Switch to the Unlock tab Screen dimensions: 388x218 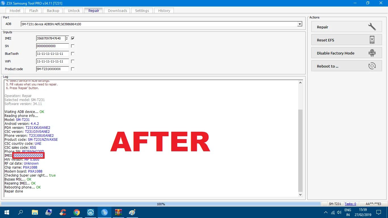point(74,11)
